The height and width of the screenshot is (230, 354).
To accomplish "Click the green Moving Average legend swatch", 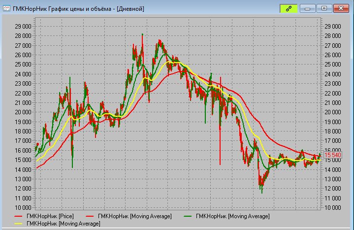I will [x=188, y=216].
